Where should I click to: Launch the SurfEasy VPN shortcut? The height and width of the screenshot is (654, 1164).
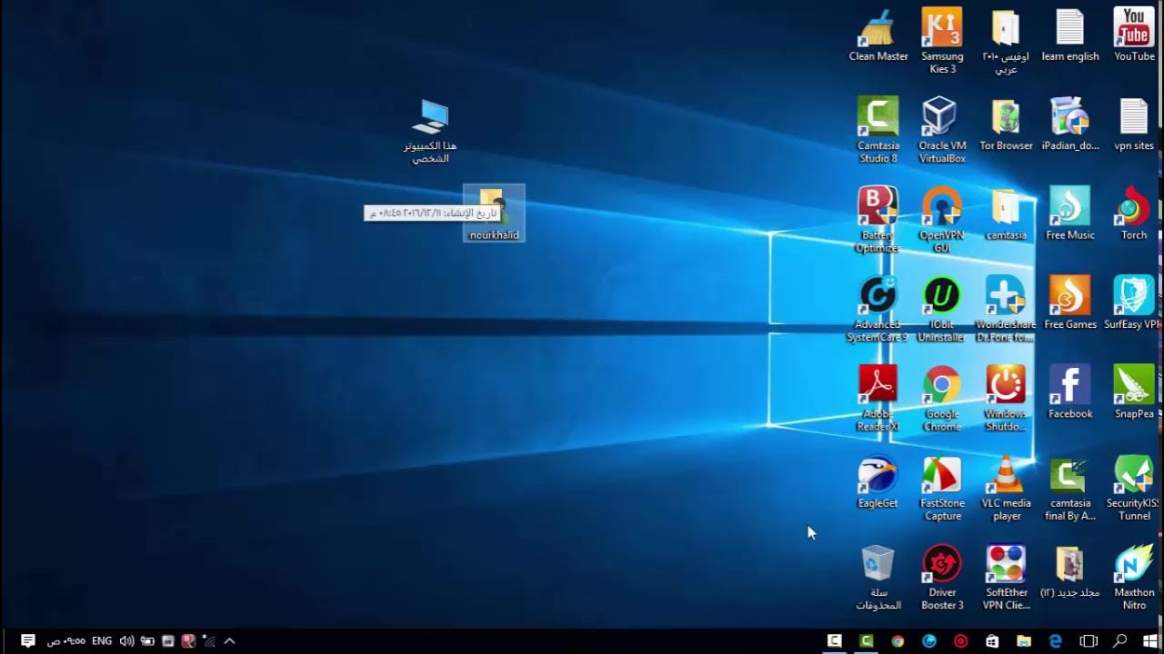pyautogui.click(x=1134, y=302)
